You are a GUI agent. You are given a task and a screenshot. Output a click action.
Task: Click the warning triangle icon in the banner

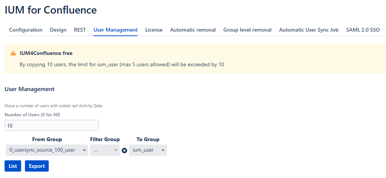[x=13, y=53]
